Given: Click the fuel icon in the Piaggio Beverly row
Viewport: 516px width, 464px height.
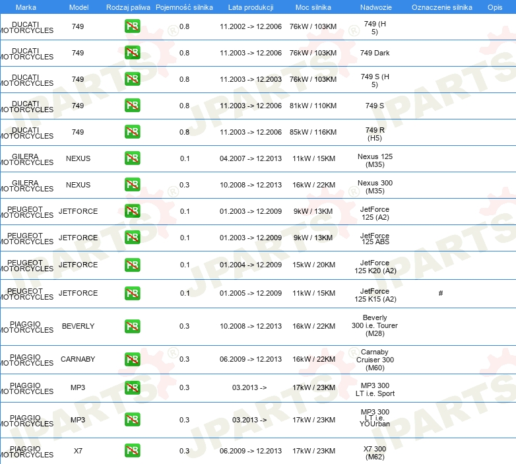Looking at the screenshot, I should 132,326.
